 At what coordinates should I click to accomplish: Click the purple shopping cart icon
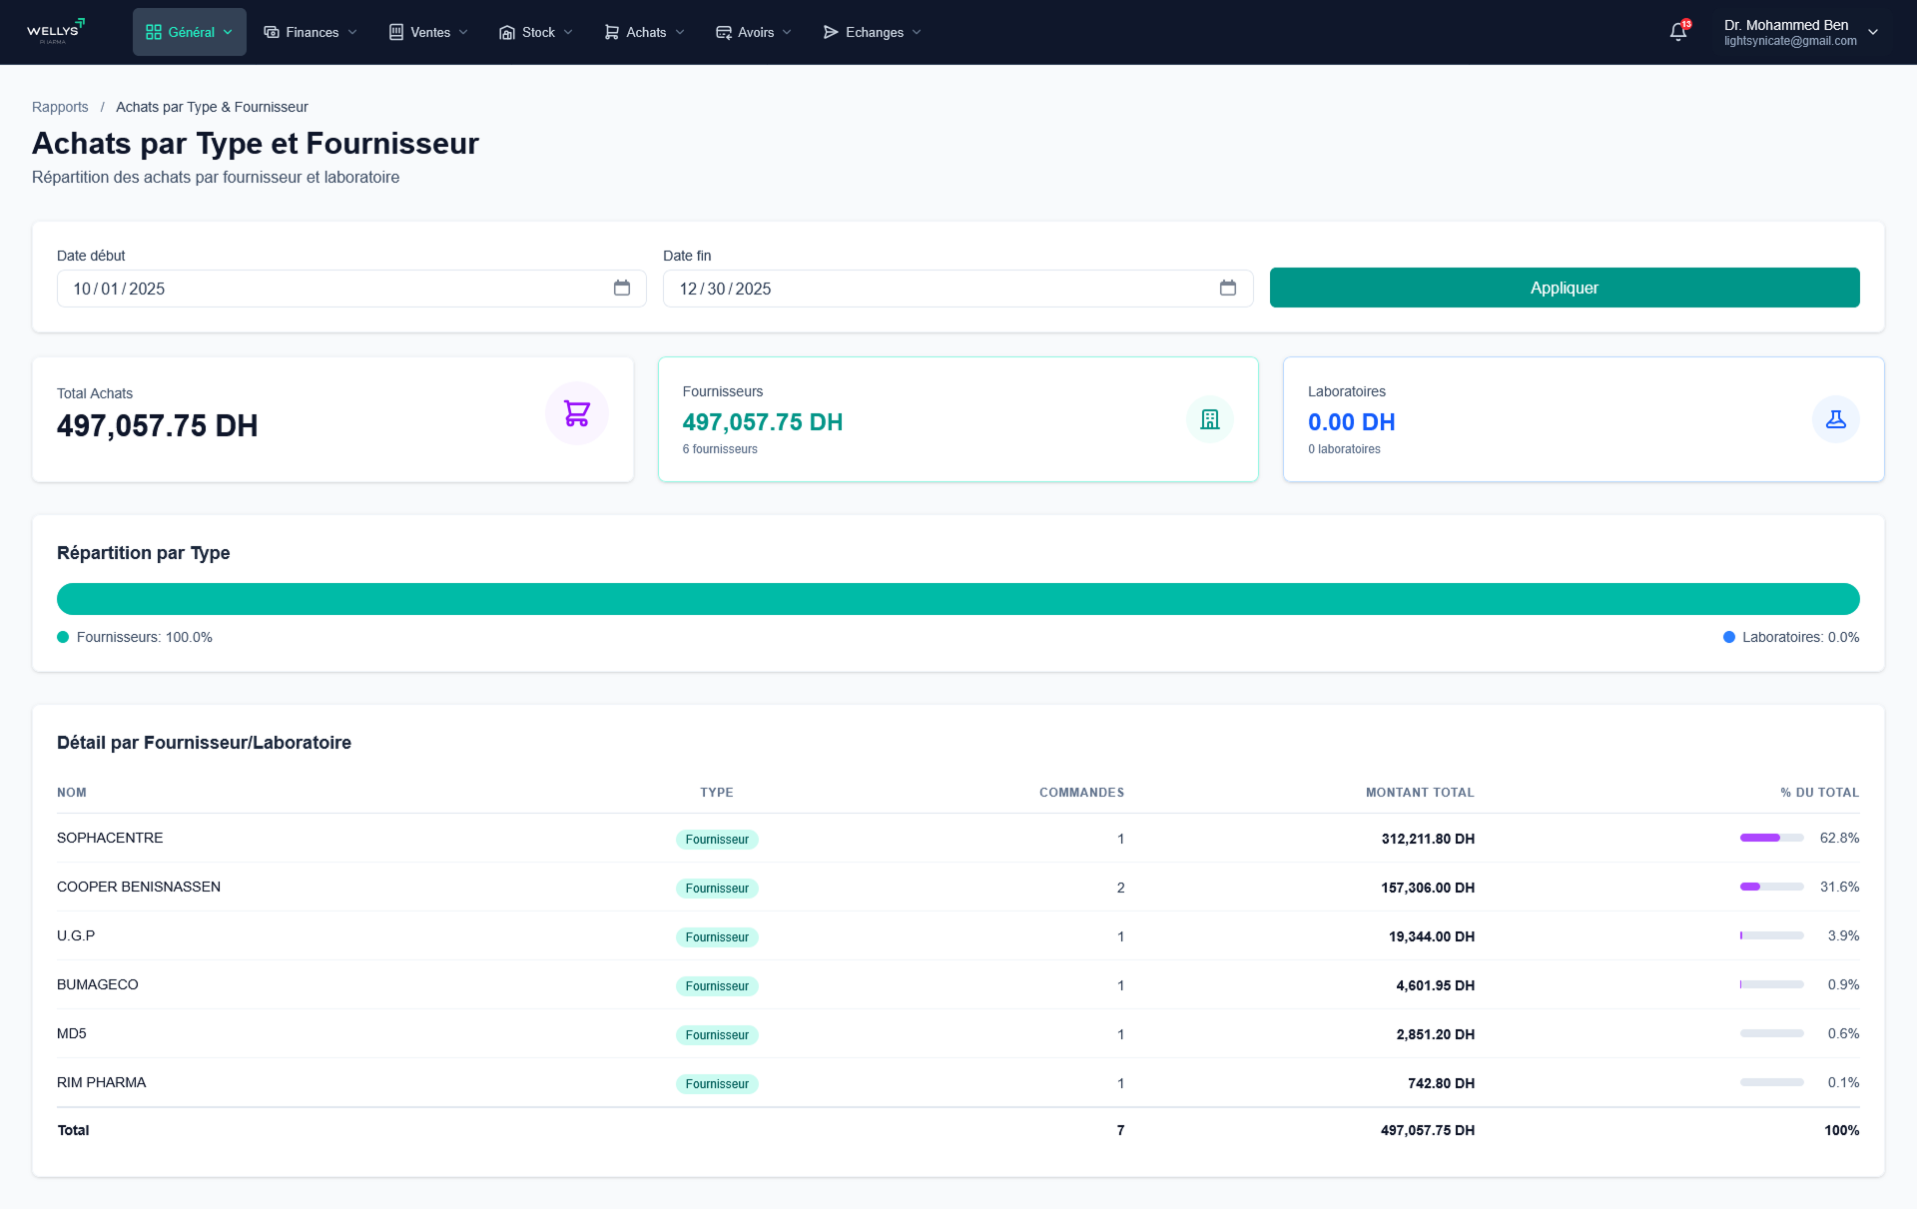[x=576, y=413]
